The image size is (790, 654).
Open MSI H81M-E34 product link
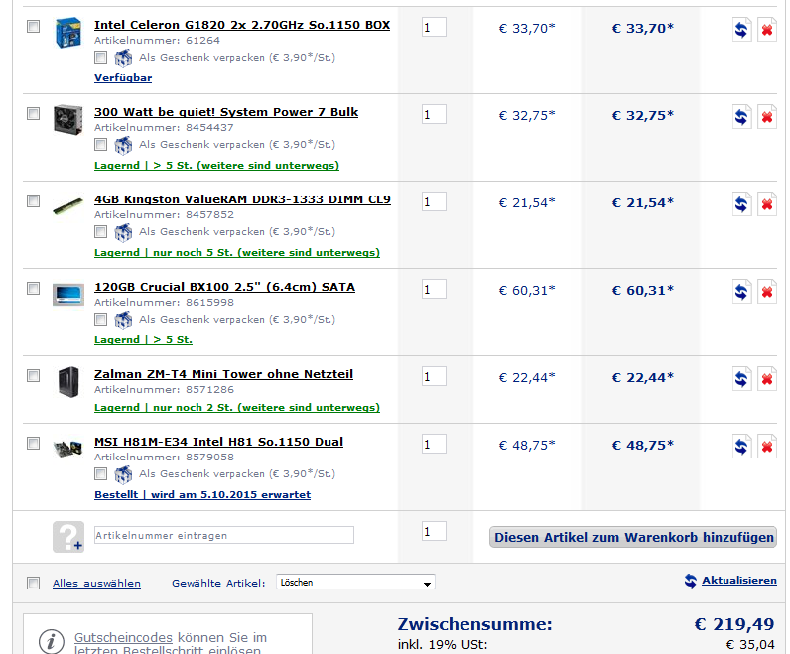click(x=218, y=442)
